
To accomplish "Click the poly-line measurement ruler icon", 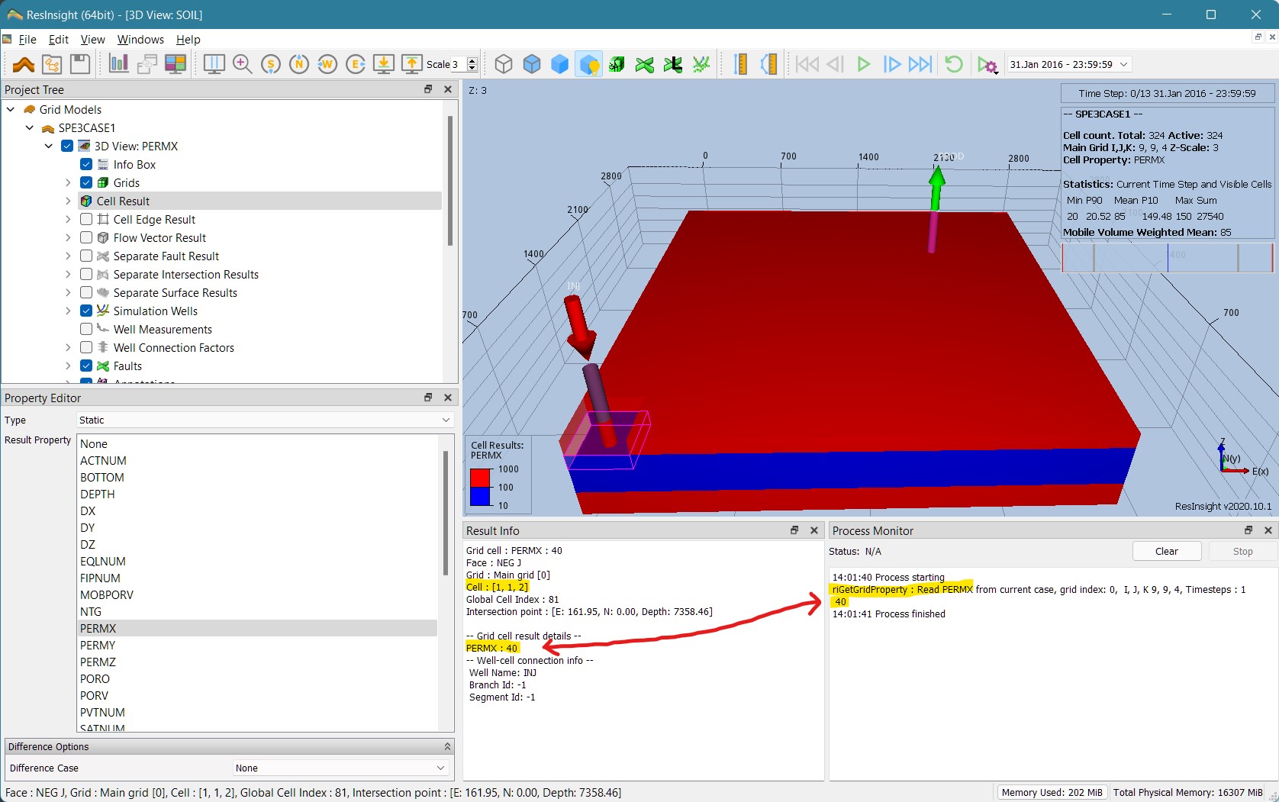I will (768, 65).
